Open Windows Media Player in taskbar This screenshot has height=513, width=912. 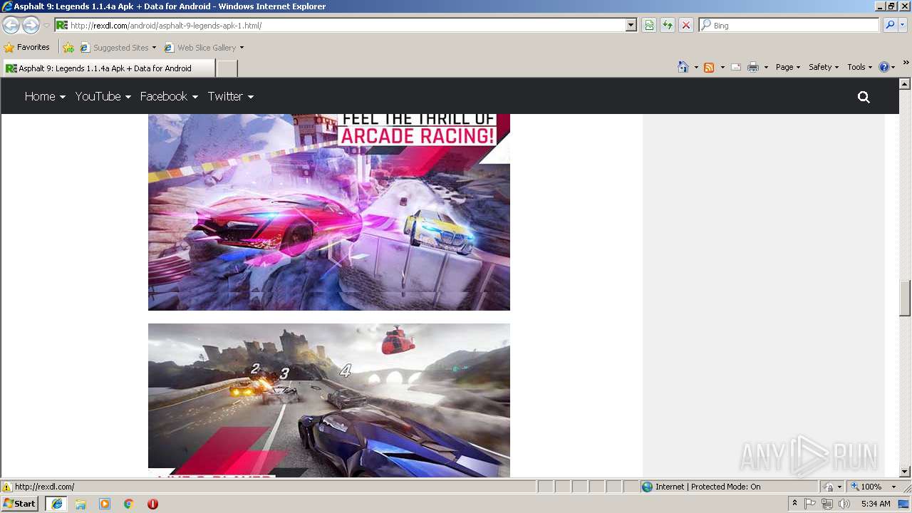[x=105, y=504]
